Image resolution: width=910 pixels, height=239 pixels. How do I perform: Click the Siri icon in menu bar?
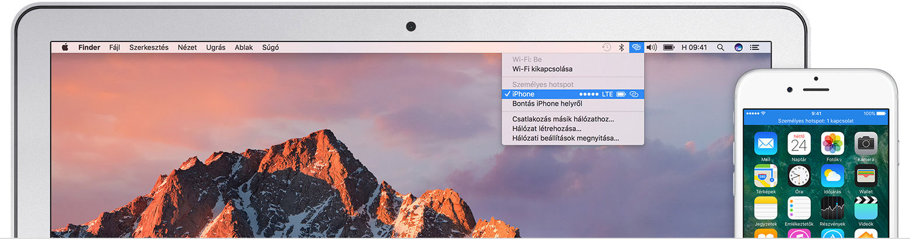(738, 47)
